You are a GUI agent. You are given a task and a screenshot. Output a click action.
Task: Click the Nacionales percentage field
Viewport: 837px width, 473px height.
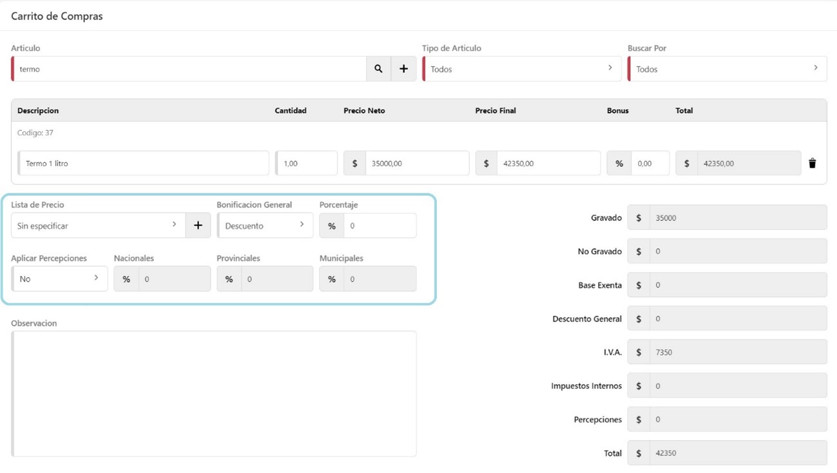point(174,279)
